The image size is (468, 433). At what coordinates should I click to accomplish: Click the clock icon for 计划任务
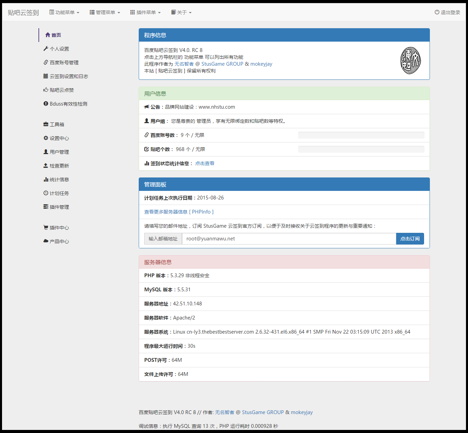click(46, 193)
